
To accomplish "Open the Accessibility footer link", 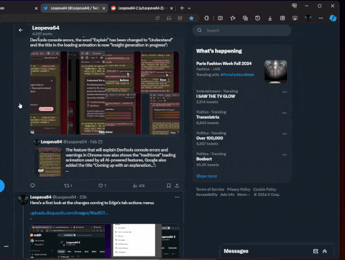I will pyautogui.click(x=206, y=194).
